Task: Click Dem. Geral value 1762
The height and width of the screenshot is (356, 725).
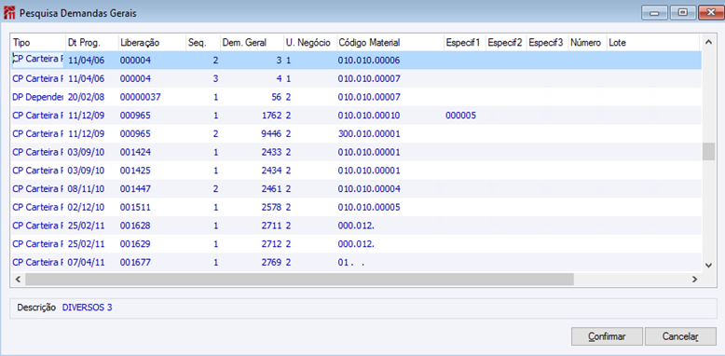Action: point(272,116)
